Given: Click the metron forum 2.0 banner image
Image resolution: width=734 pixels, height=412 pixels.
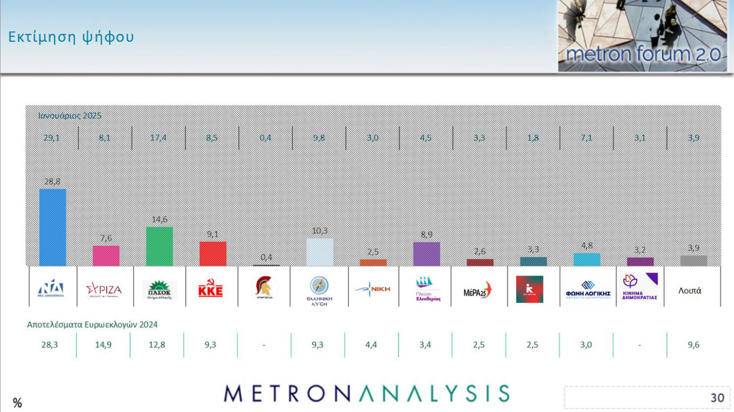Looking at the screenshot, I should click(643, 36).
